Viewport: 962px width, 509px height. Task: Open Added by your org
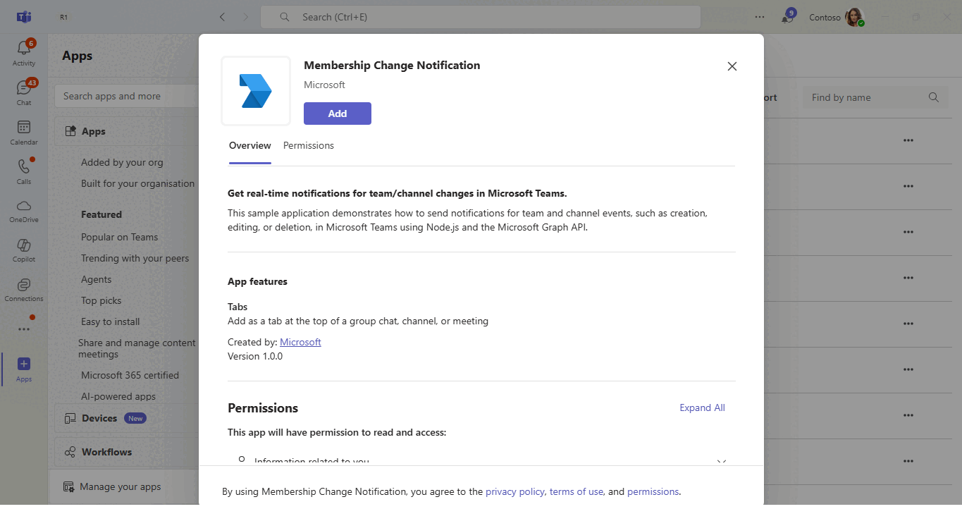122,163
